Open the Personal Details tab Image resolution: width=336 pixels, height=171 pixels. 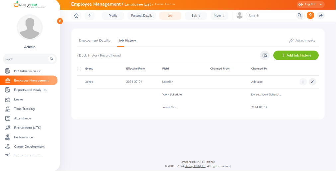[x=142, y=16]
